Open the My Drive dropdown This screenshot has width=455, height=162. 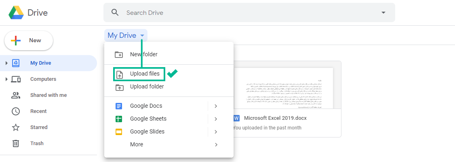tap(126, 35)
